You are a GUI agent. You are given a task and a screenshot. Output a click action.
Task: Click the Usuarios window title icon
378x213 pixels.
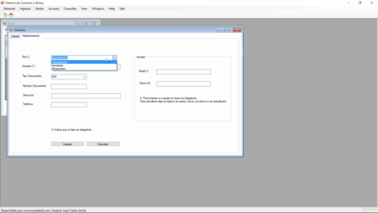[11, 30]
